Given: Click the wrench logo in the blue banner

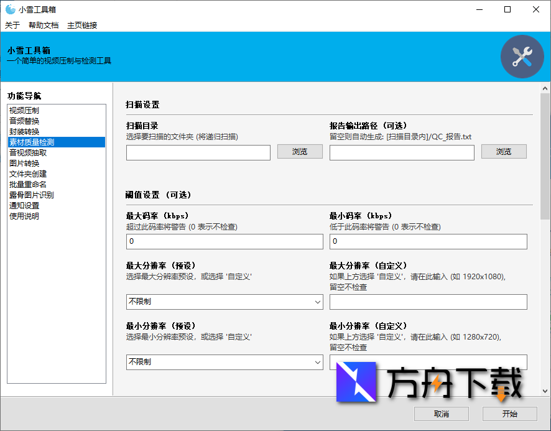Looking at the screenshot, I should tap(522, 56).
